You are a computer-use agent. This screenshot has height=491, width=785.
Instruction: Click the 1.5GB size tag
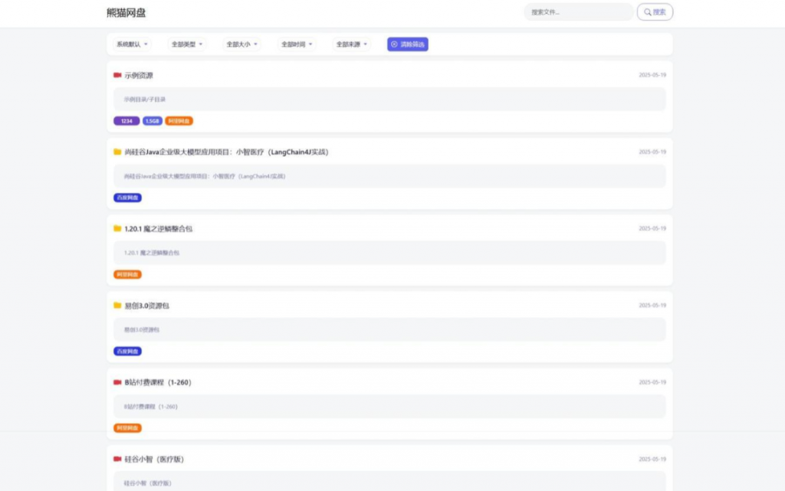pyautogui.click(x=152, y=121)
